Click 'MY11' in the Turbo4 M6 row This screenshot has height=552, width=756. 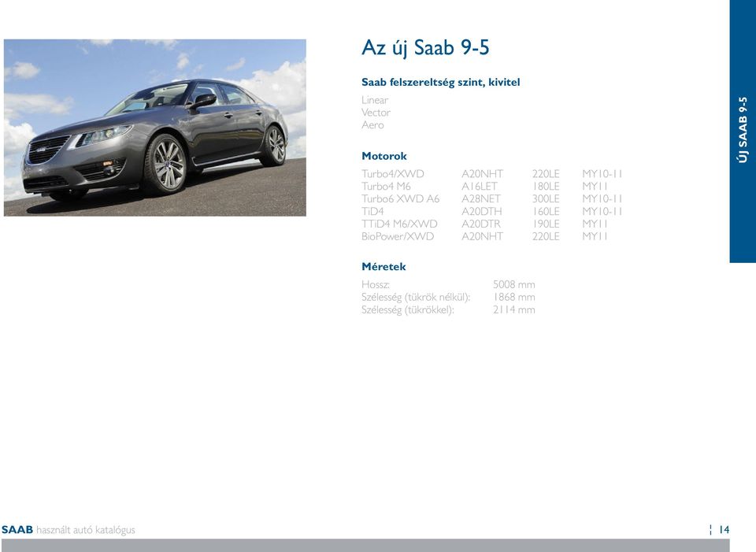tap(595, 186)
